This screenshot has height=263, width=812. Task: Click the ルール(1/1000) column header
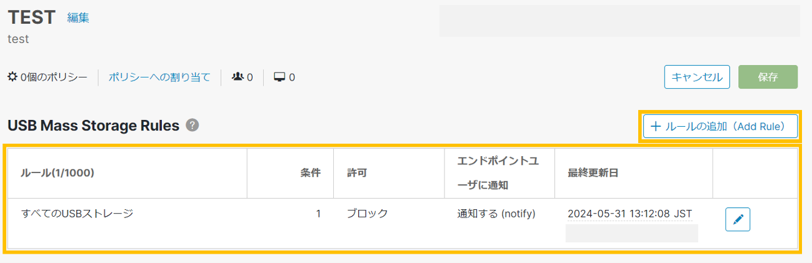coord(58,173)
